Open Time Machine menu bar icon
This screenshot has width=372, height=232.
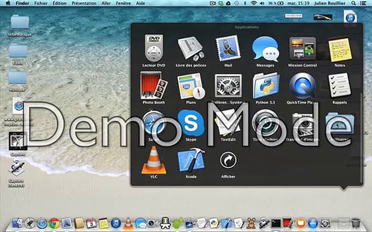(x=236, y=3)
